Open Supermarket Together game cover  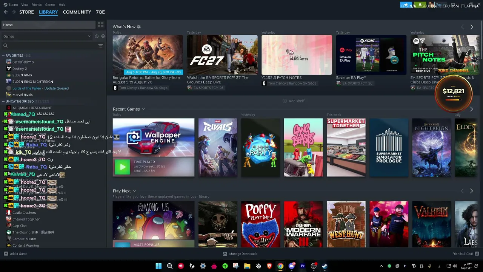pos(346,147)
